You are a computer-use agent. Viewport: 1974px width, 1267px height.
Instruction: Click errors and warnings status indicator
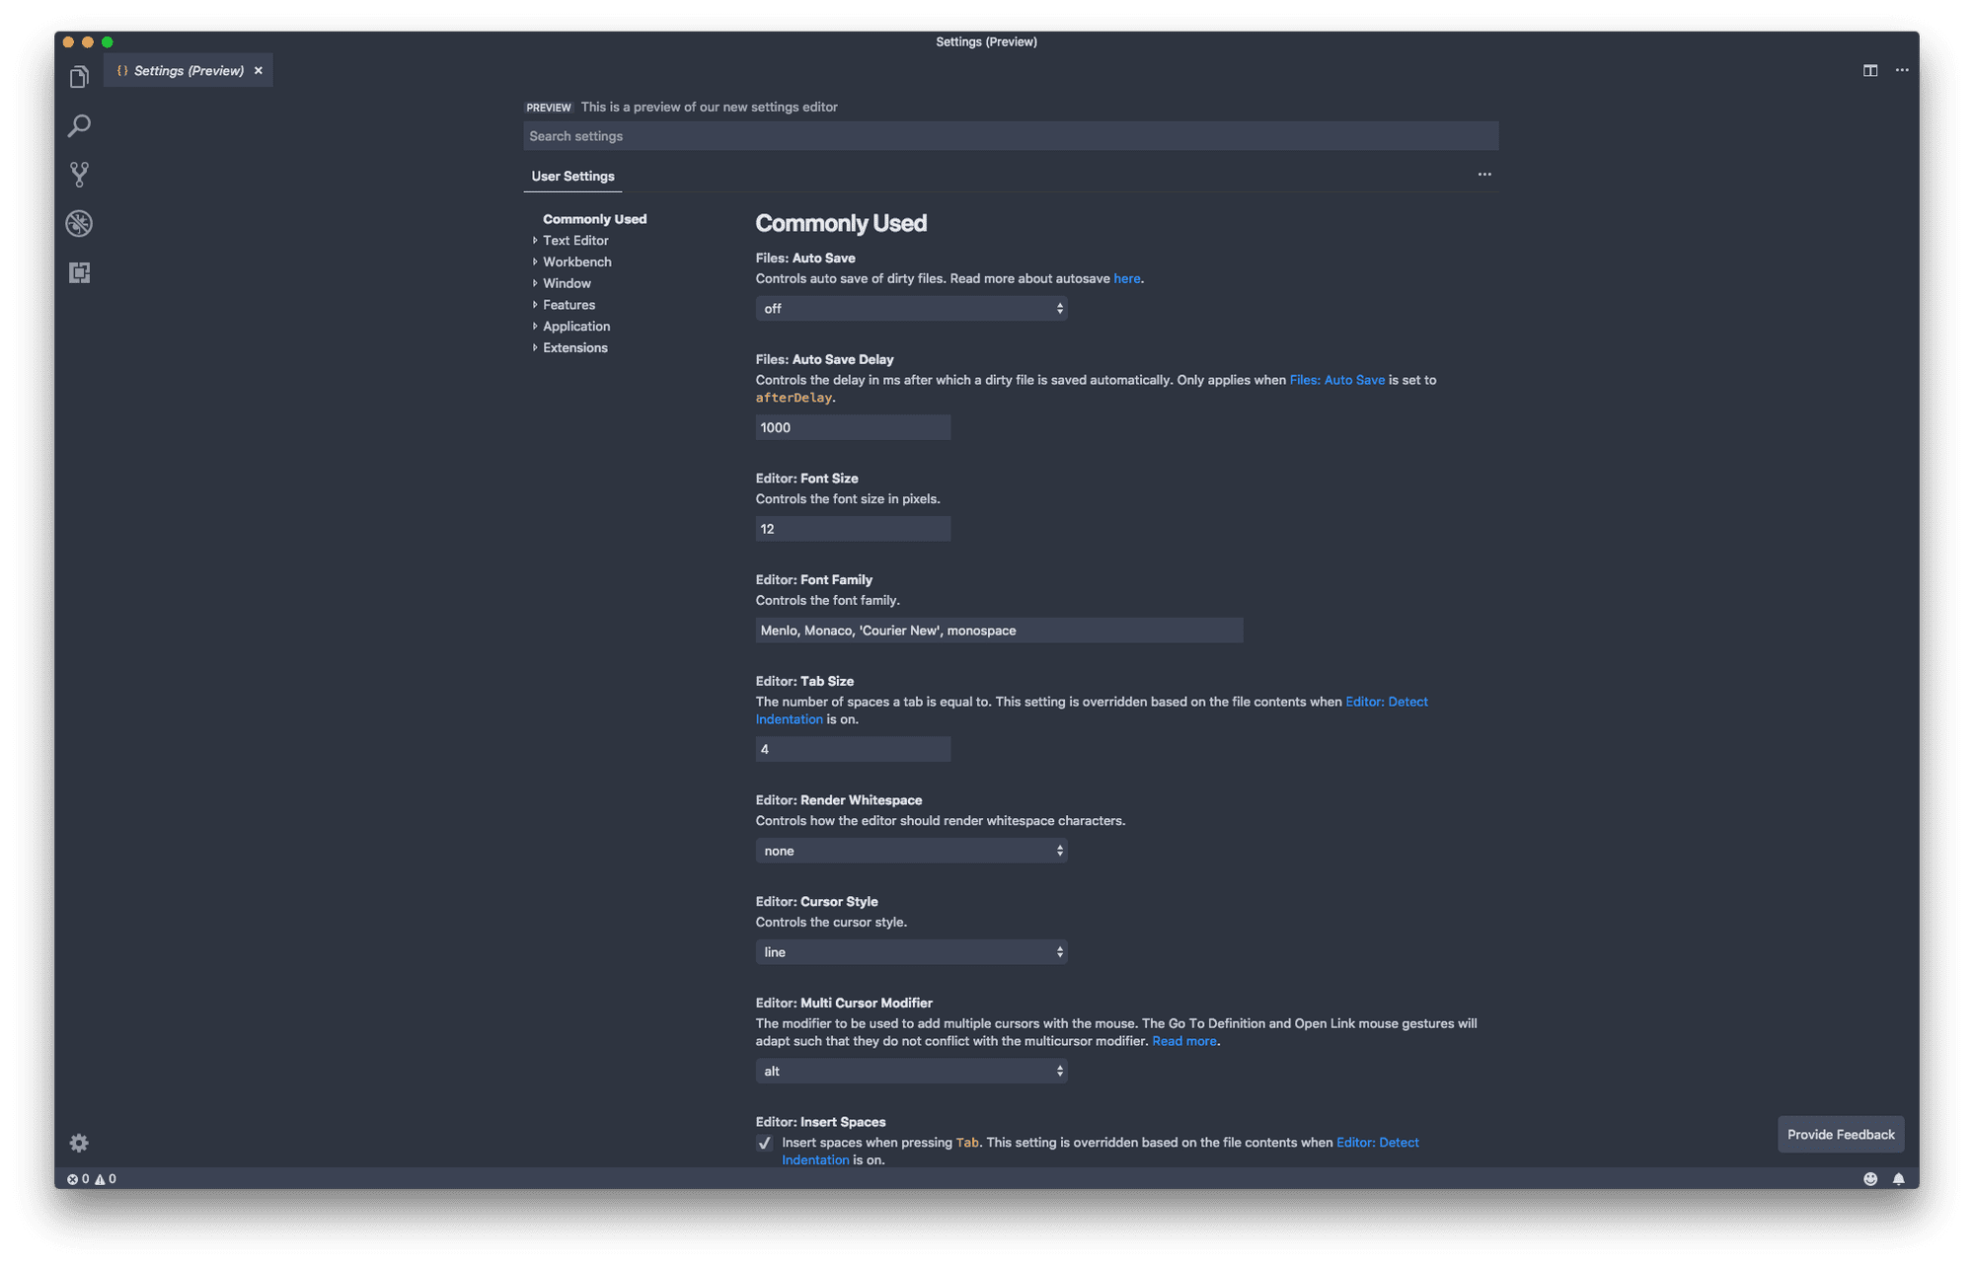(x=91, y=1178)
